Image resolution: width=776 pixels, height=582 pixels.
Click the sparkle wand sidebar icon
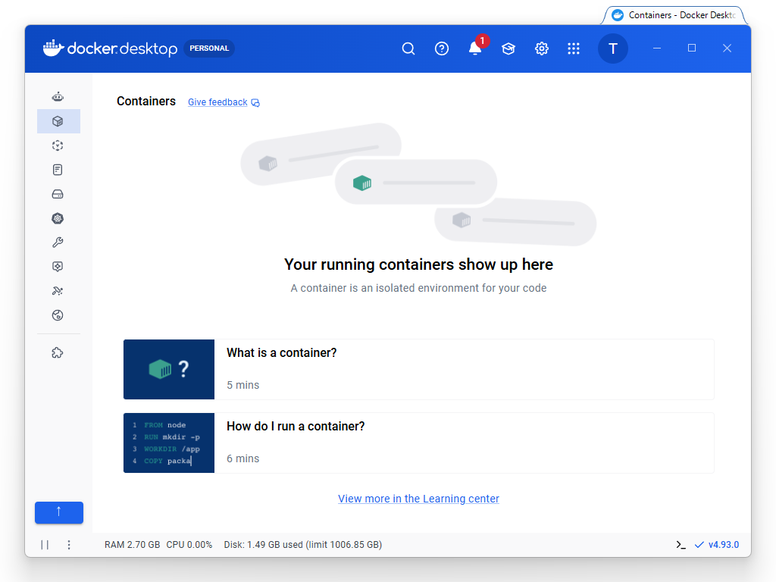click(58, 291)
